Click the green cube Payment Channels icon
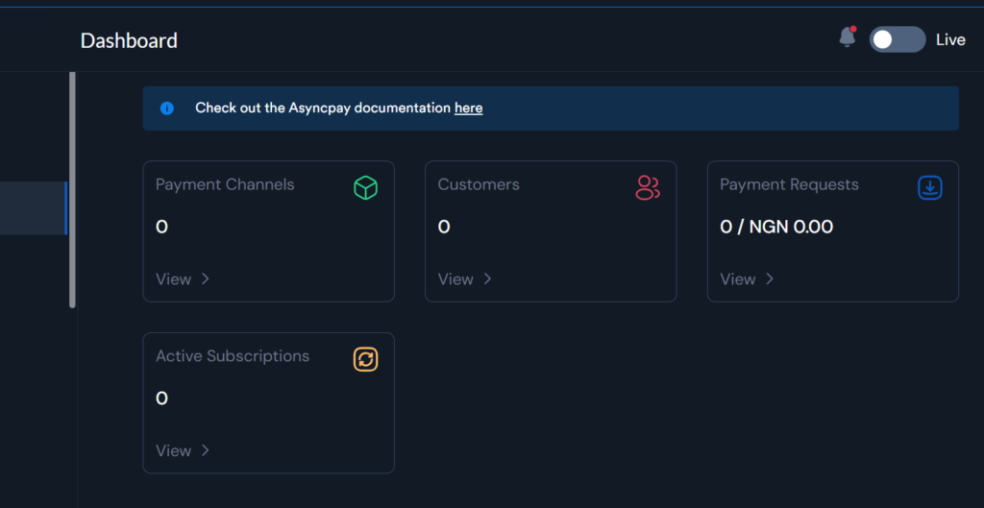 point(365,188)
